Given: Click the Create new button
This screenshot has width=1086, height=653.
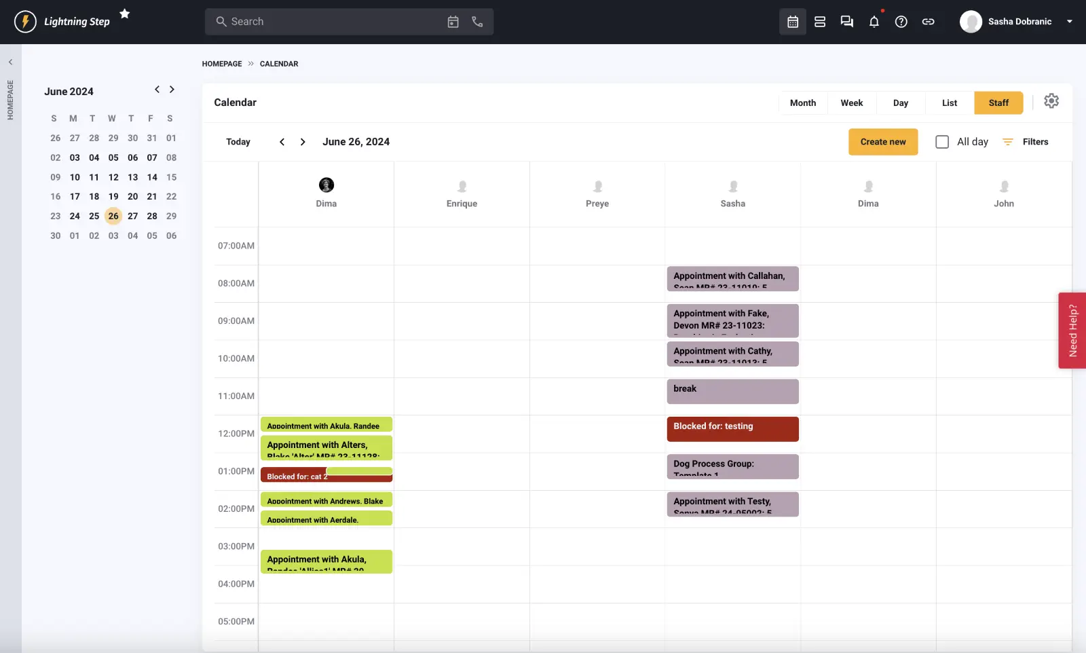Looking at the screenshot, I should (882, 141).
